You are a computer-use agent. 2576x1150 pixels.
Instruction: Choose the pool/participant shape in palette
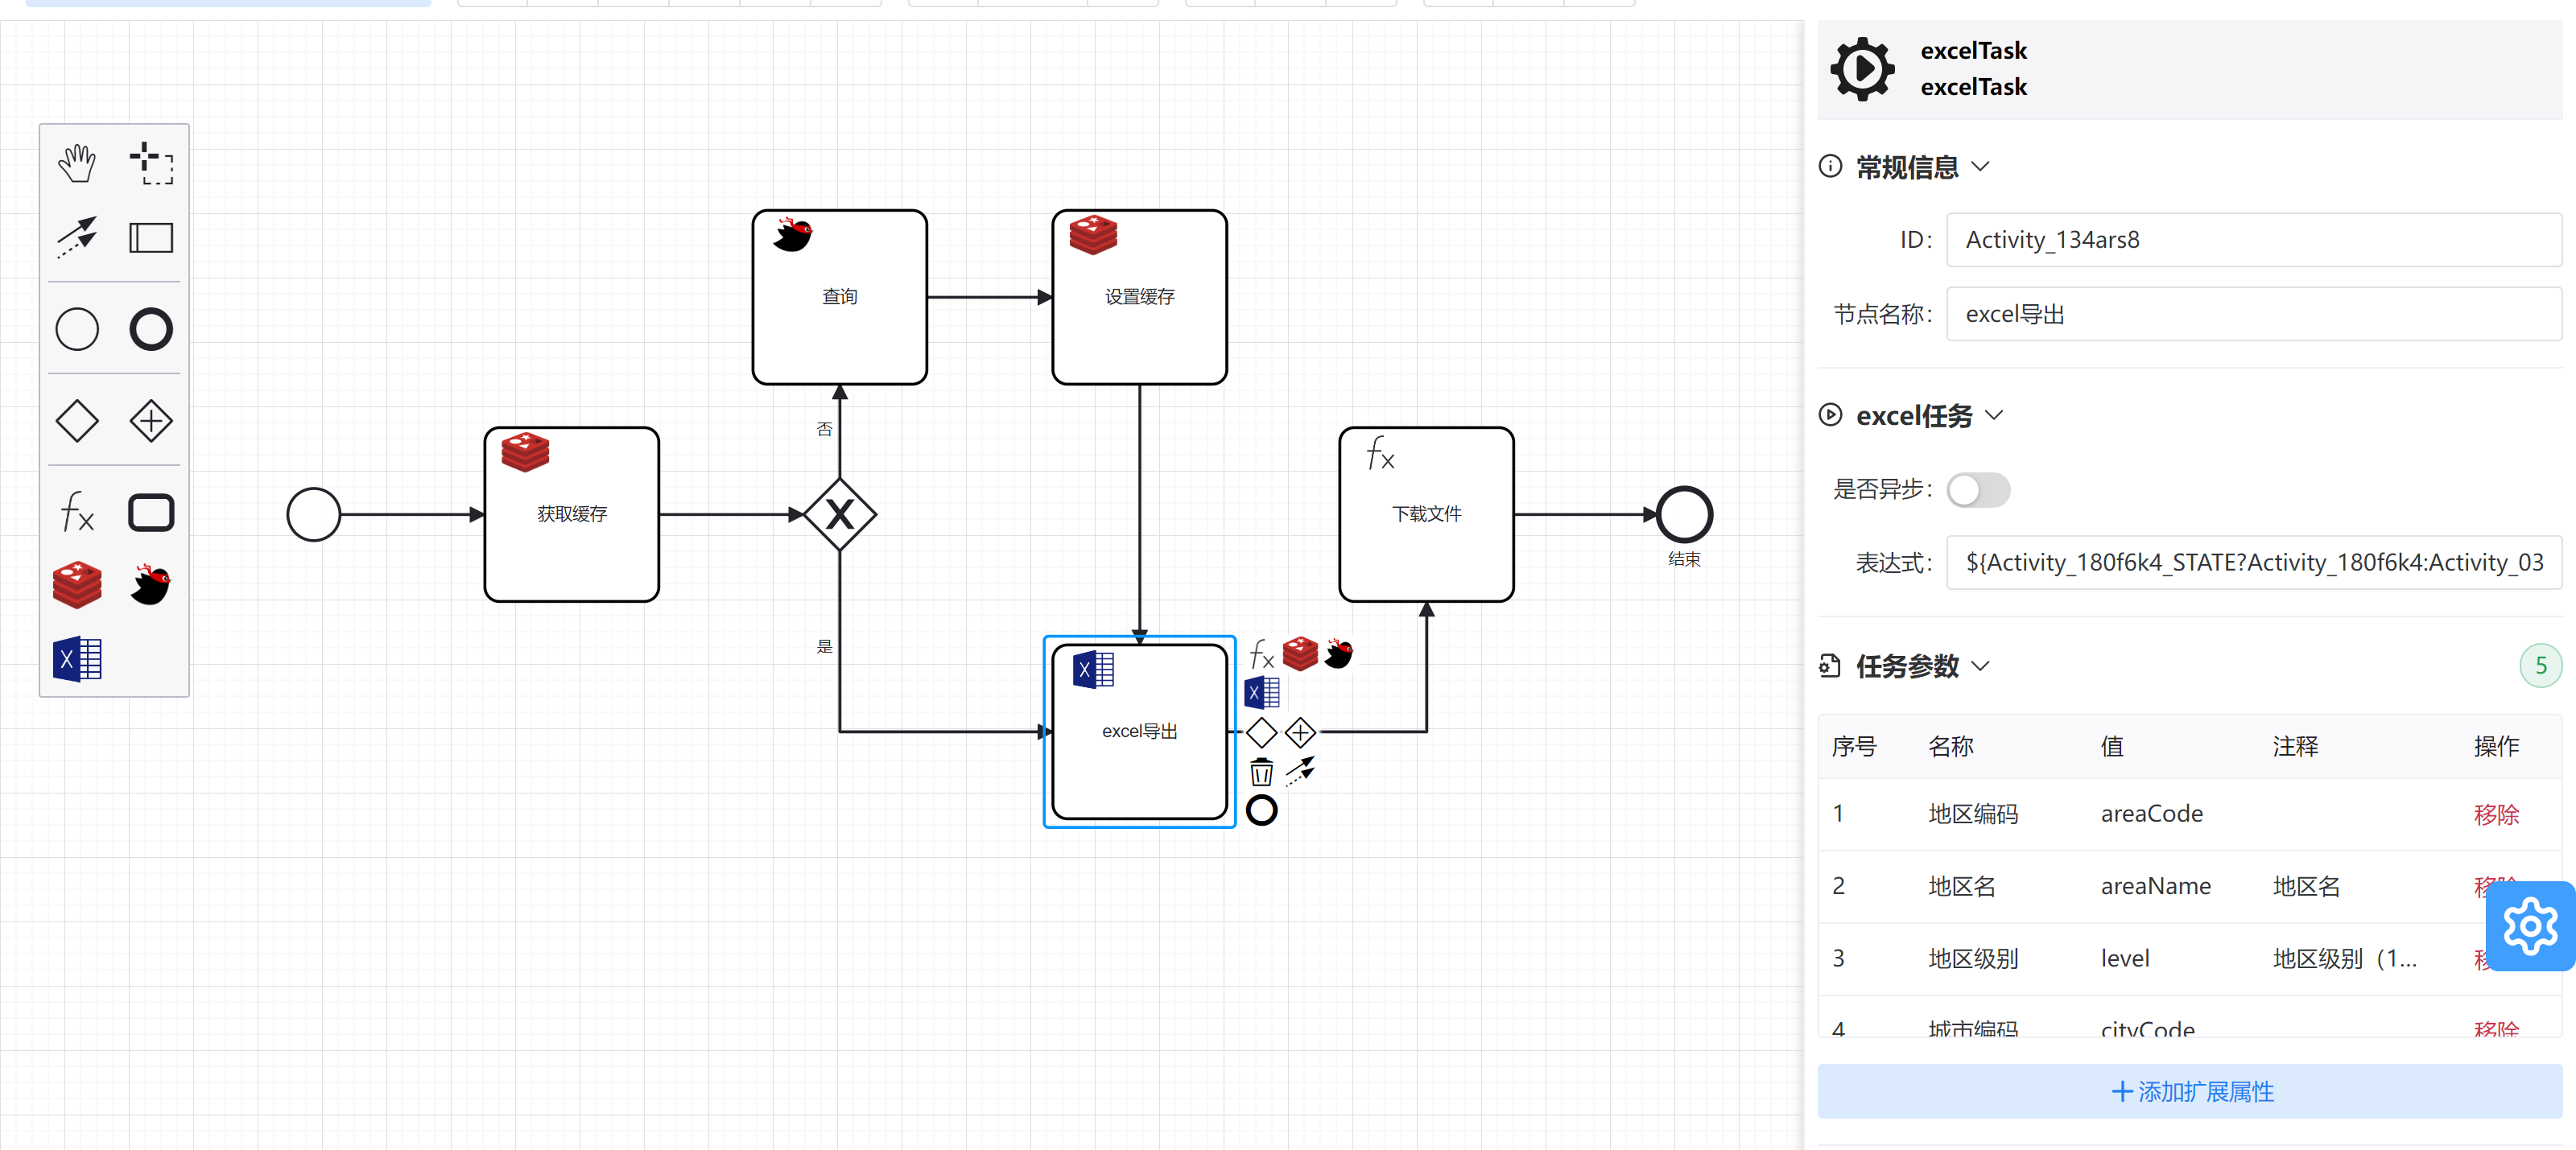pyautogui.click(x=151, y=238)
